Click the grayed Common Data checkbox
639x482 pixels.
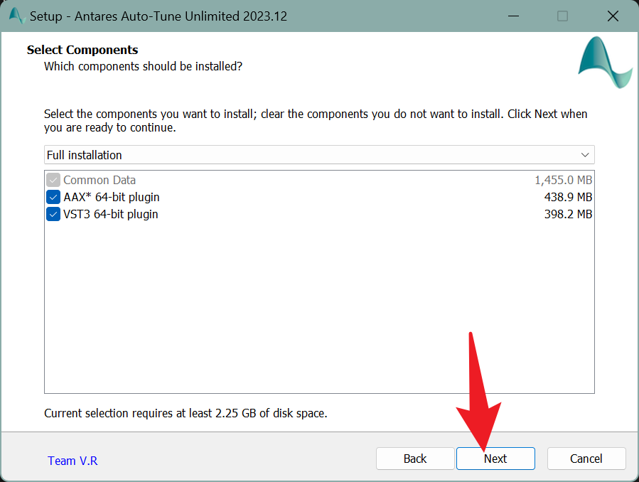[x=53, y=180]
